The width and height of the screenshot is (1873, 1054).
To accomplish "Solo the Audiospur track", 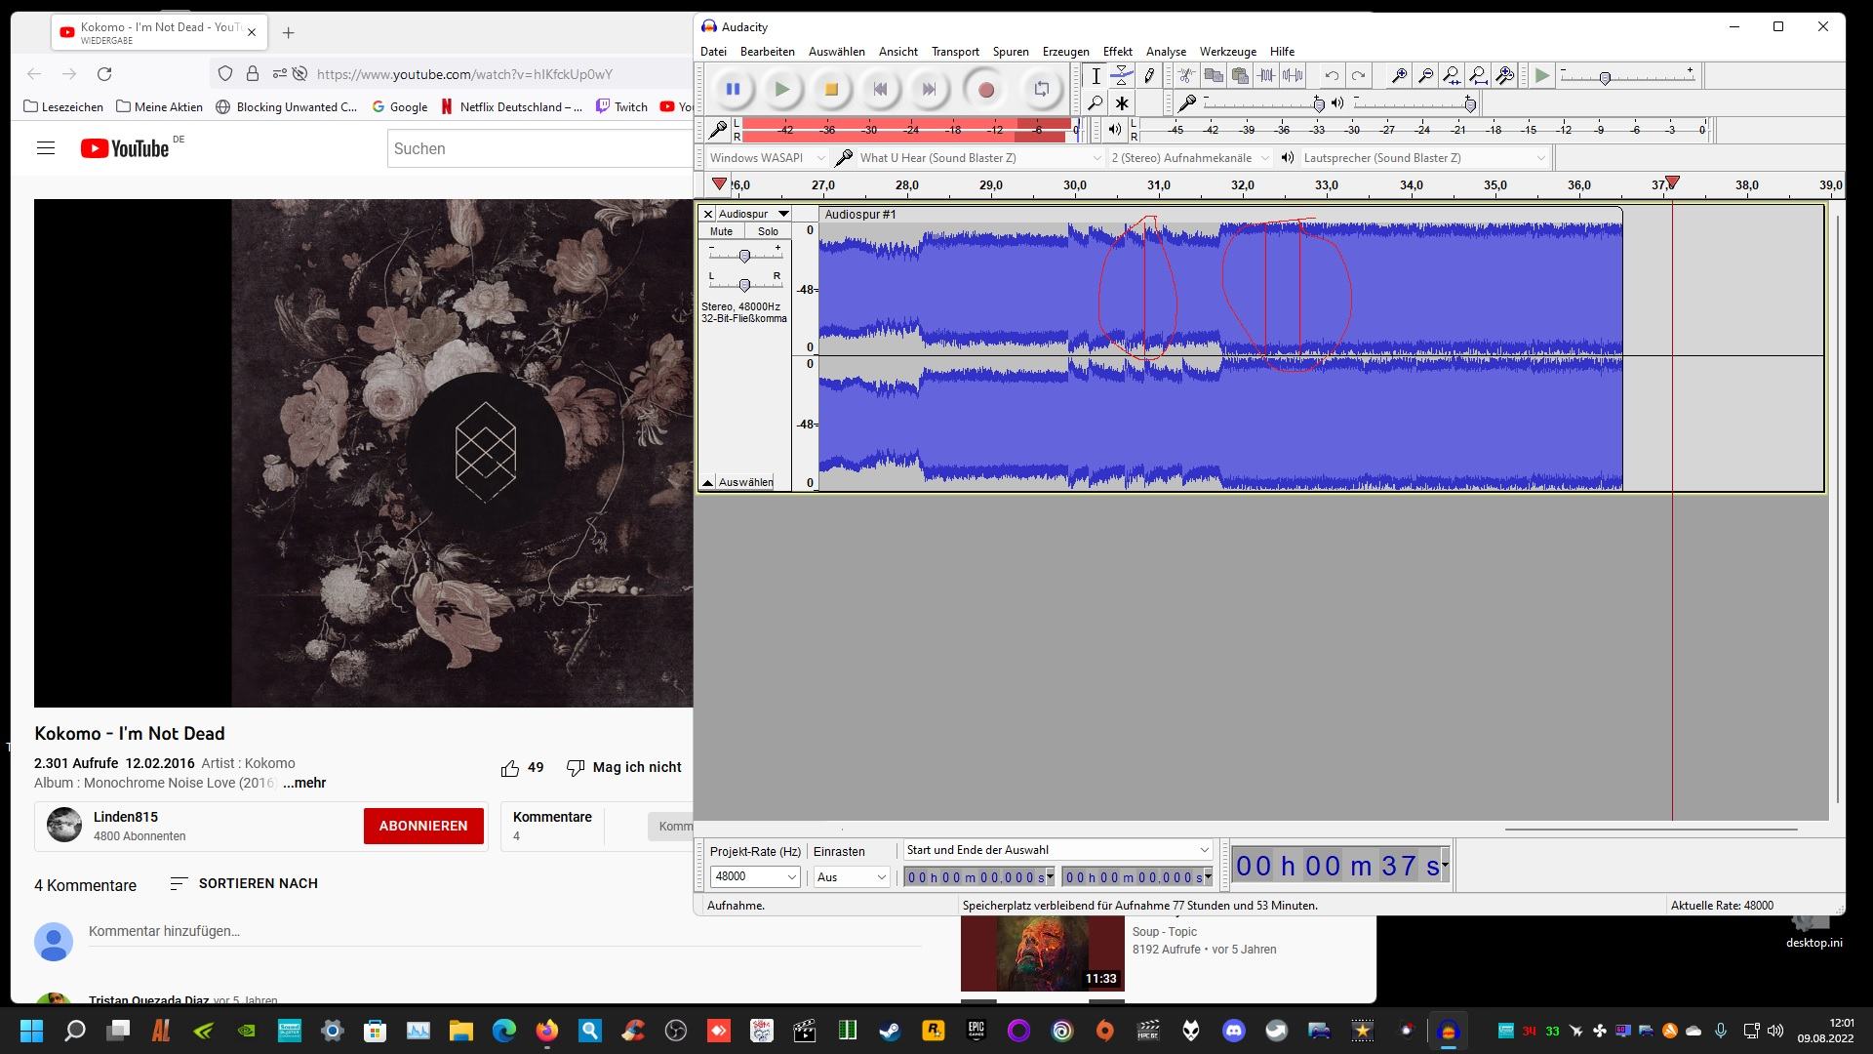I will (x=768, y=231).
